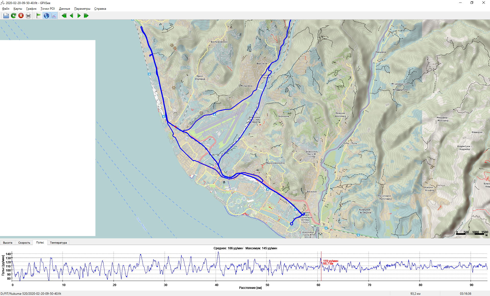The height and width of the screenshot is (296, 490).
Task: Click the Среднее: 106 уд/мин label
Action: 228,248
